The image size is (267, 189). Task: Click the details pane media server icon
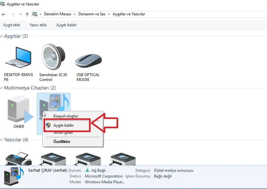[13, 176]
